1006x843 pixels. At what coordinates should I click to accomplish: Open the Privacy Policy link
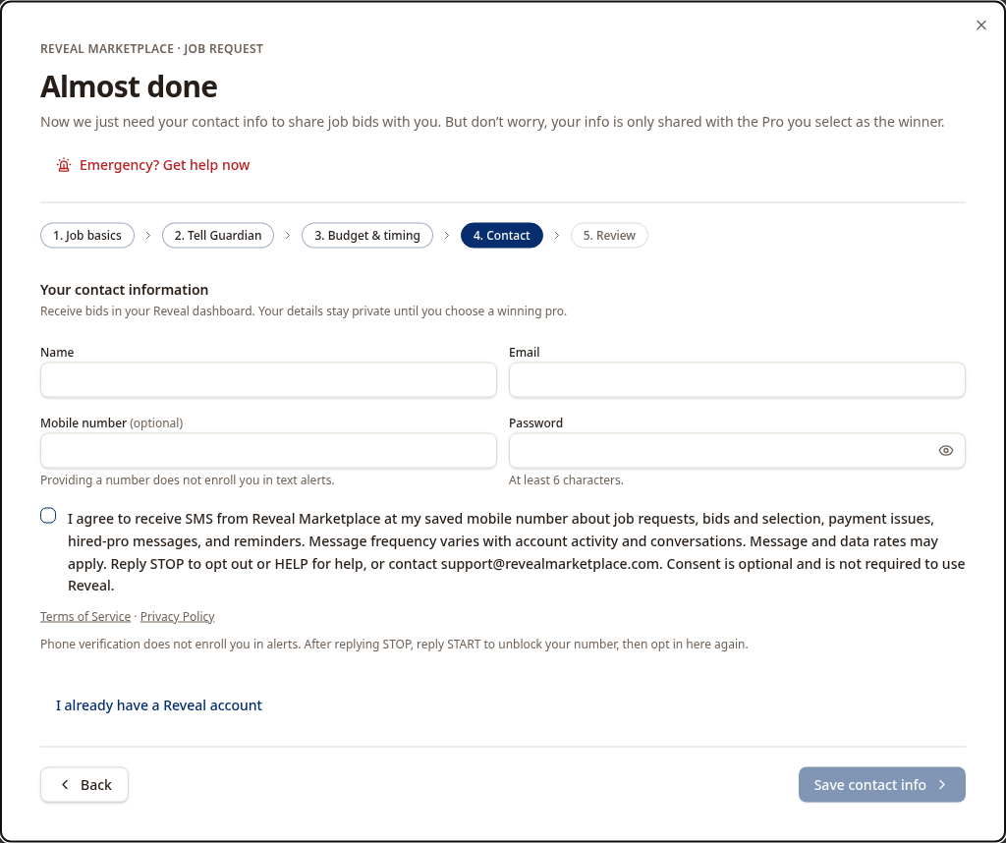click(177, 617)
